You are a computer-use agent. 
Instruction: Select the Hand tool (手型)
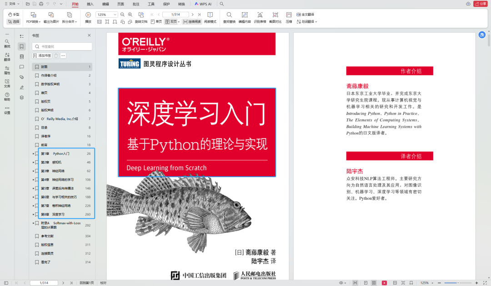(14, 15)
